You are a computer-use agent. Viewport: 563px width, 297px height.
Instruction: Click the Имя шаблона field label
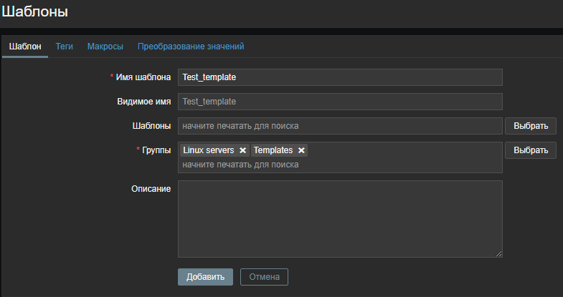click(x=143, y=77)
